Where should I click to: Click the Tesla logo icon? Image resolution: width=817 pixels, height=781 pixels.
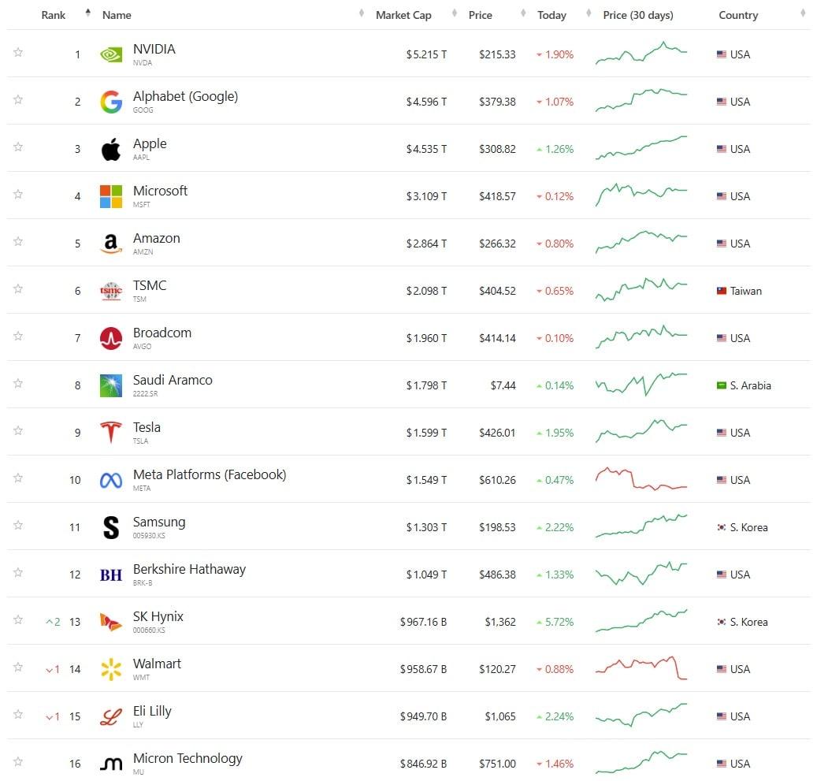tap(111, 433)
